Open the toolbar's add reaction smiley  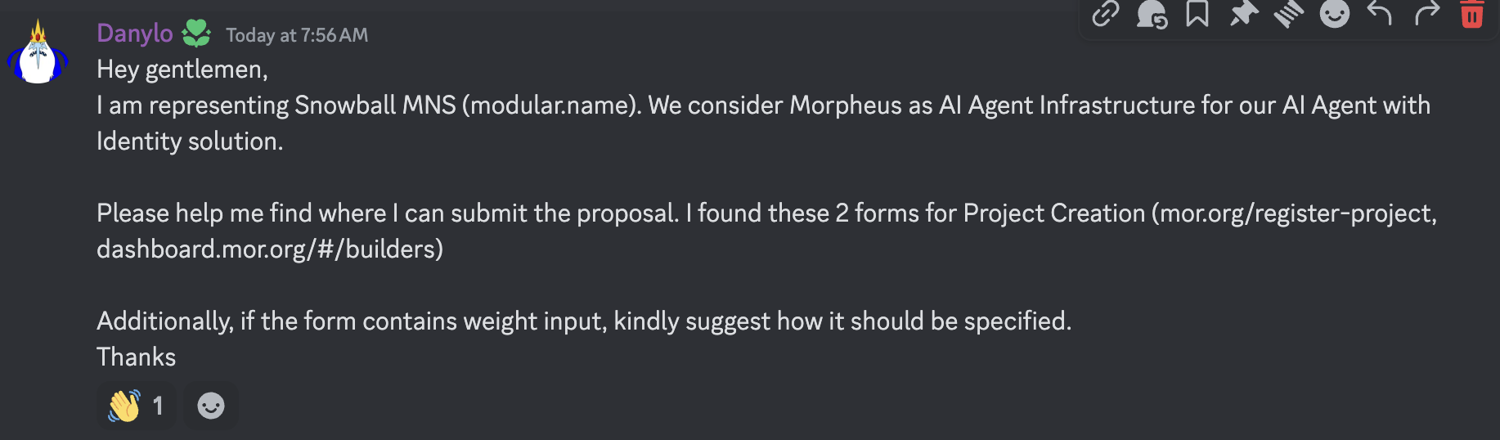(x=1335, y=14)
